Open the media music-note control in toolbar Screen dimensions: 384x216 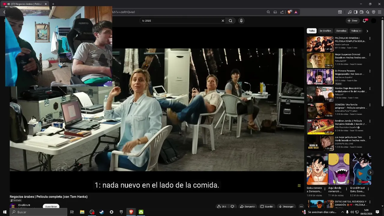coord(349,12)
